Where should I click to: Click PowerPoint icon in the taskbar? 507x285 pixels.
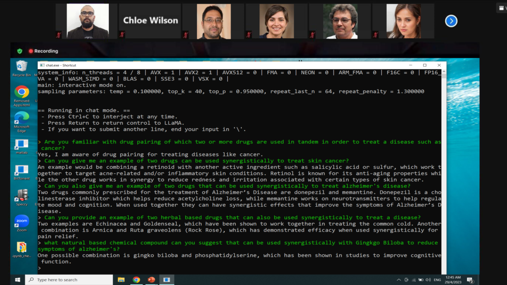click(x=152, y=280)
